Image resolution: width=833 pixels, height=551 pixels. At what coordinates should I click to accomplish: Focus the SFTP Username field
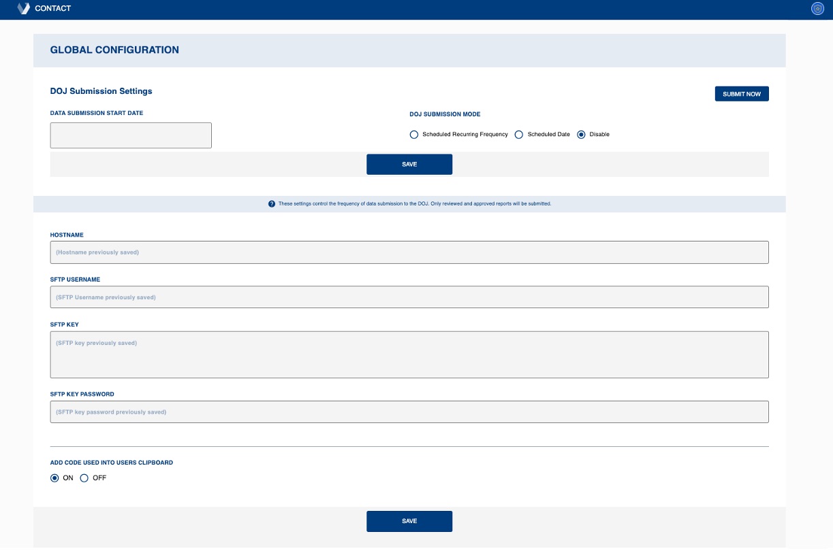(x=409, y=297)
